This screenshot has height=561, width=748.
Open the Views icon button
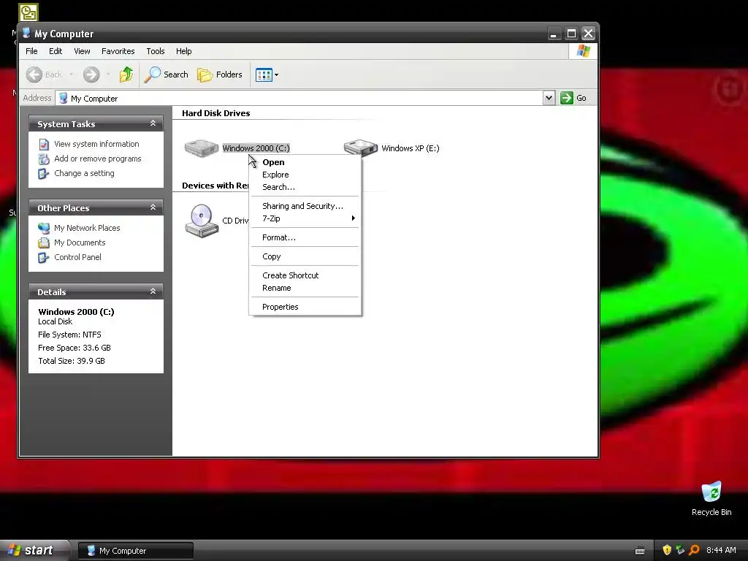coord(264,75)
